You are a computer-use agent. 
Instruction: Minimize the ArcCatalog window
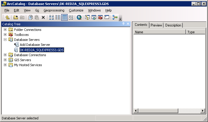[x=194, y=4]
